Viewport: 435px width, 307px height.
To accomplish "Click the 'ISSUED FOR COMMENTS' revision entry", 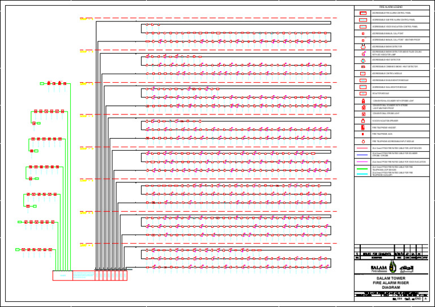I will point(377,254).
